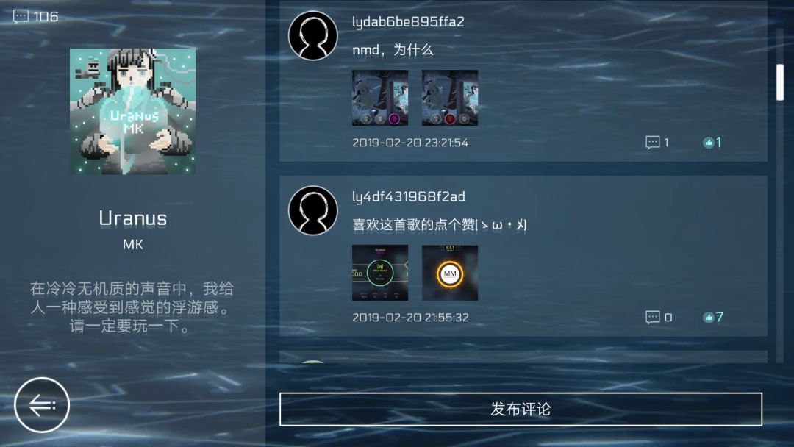Click reply icon on the nmd comment
Screen dimensions: 794x447
[652, 142]
